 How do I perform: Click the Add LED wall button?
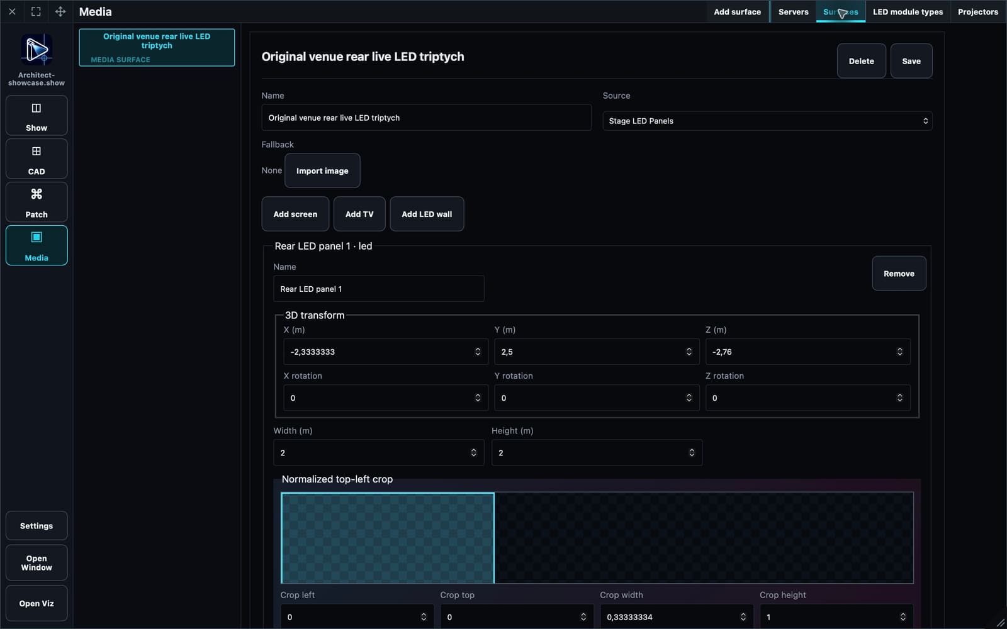(427, 214)
